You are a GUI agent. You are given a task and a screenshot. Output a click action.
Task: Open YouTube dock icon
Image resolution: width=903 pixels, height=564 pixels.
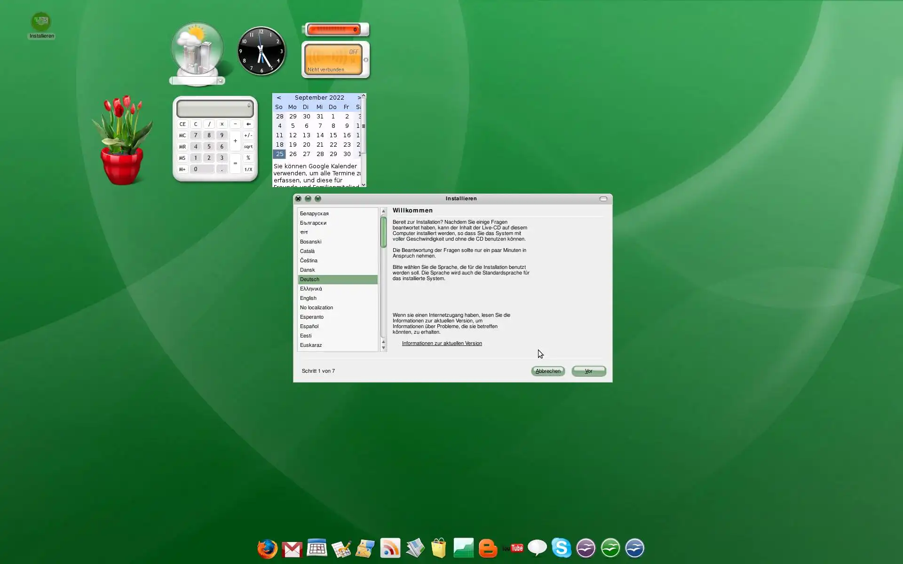[513, 548]
